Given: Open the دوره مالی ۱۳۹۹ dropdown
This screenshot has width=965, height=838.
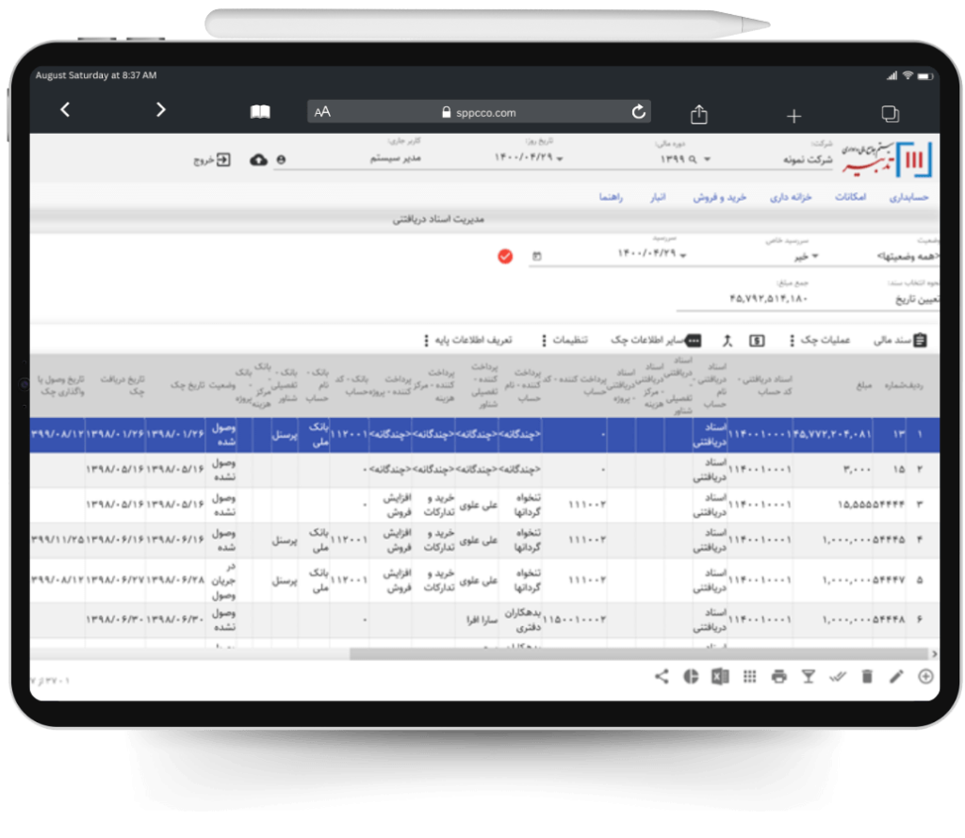Looking at the screenshot, I should coord(683,160).
